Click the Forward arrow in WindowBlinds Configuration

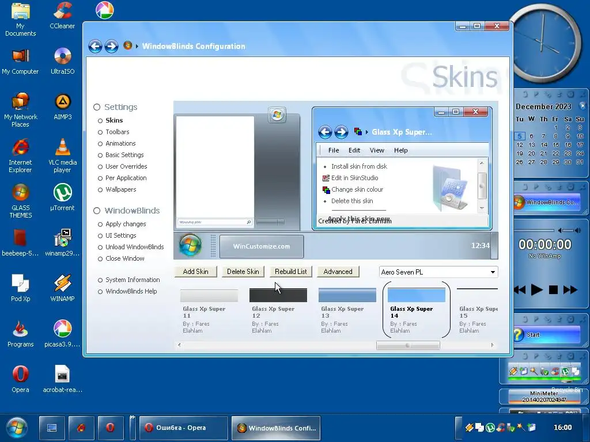point(111,46)
